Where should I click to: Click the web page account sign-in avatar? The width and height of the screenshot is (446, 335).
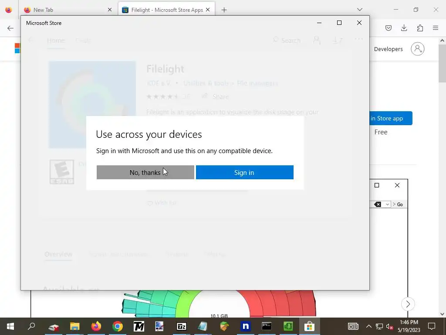(418, 49)
